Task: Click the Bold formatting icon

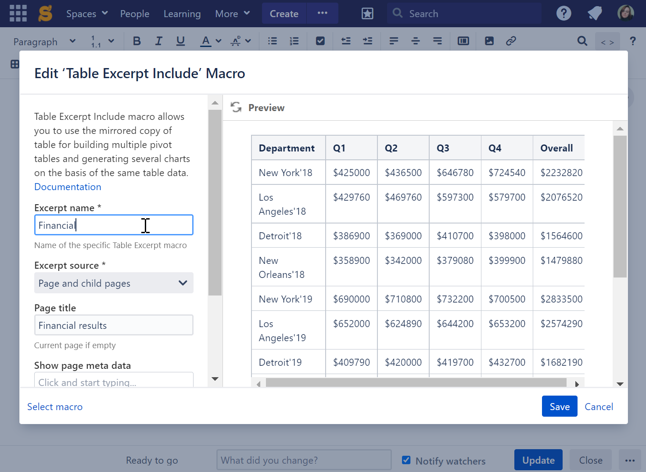Action: coord(137,41)
